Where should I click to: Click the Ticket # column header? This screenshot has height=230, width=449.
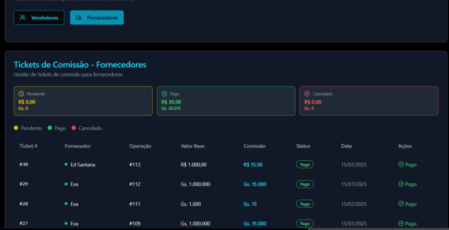click(x=28, y=146)
